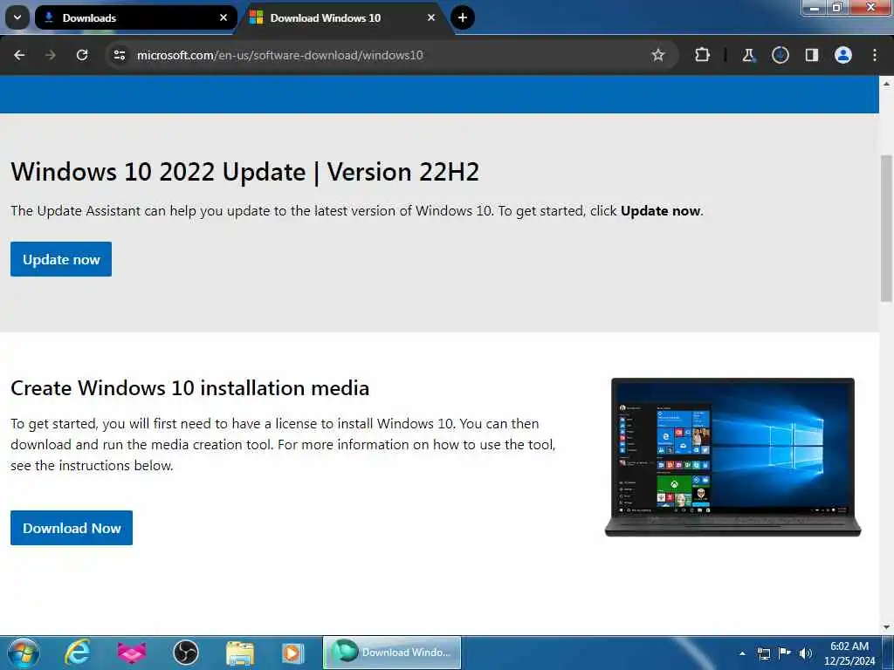Launch Internet Explorer from taskbar

(77, 653)
